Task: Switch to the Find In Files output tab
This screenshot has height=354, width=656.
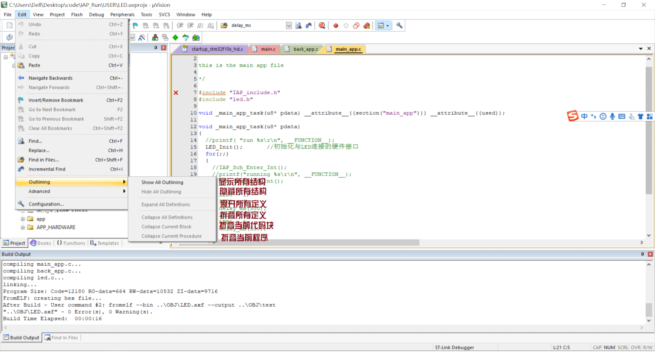Action: [x=61, y=338]
